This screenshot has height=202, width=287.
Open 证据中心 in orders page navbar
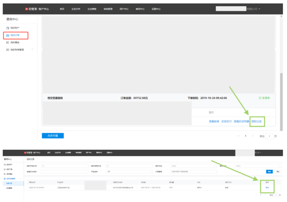click(156, 9)
